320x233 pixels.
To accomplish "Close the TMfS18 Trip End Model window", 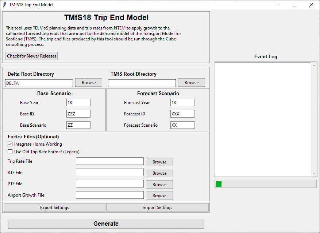I will [311, 5].
